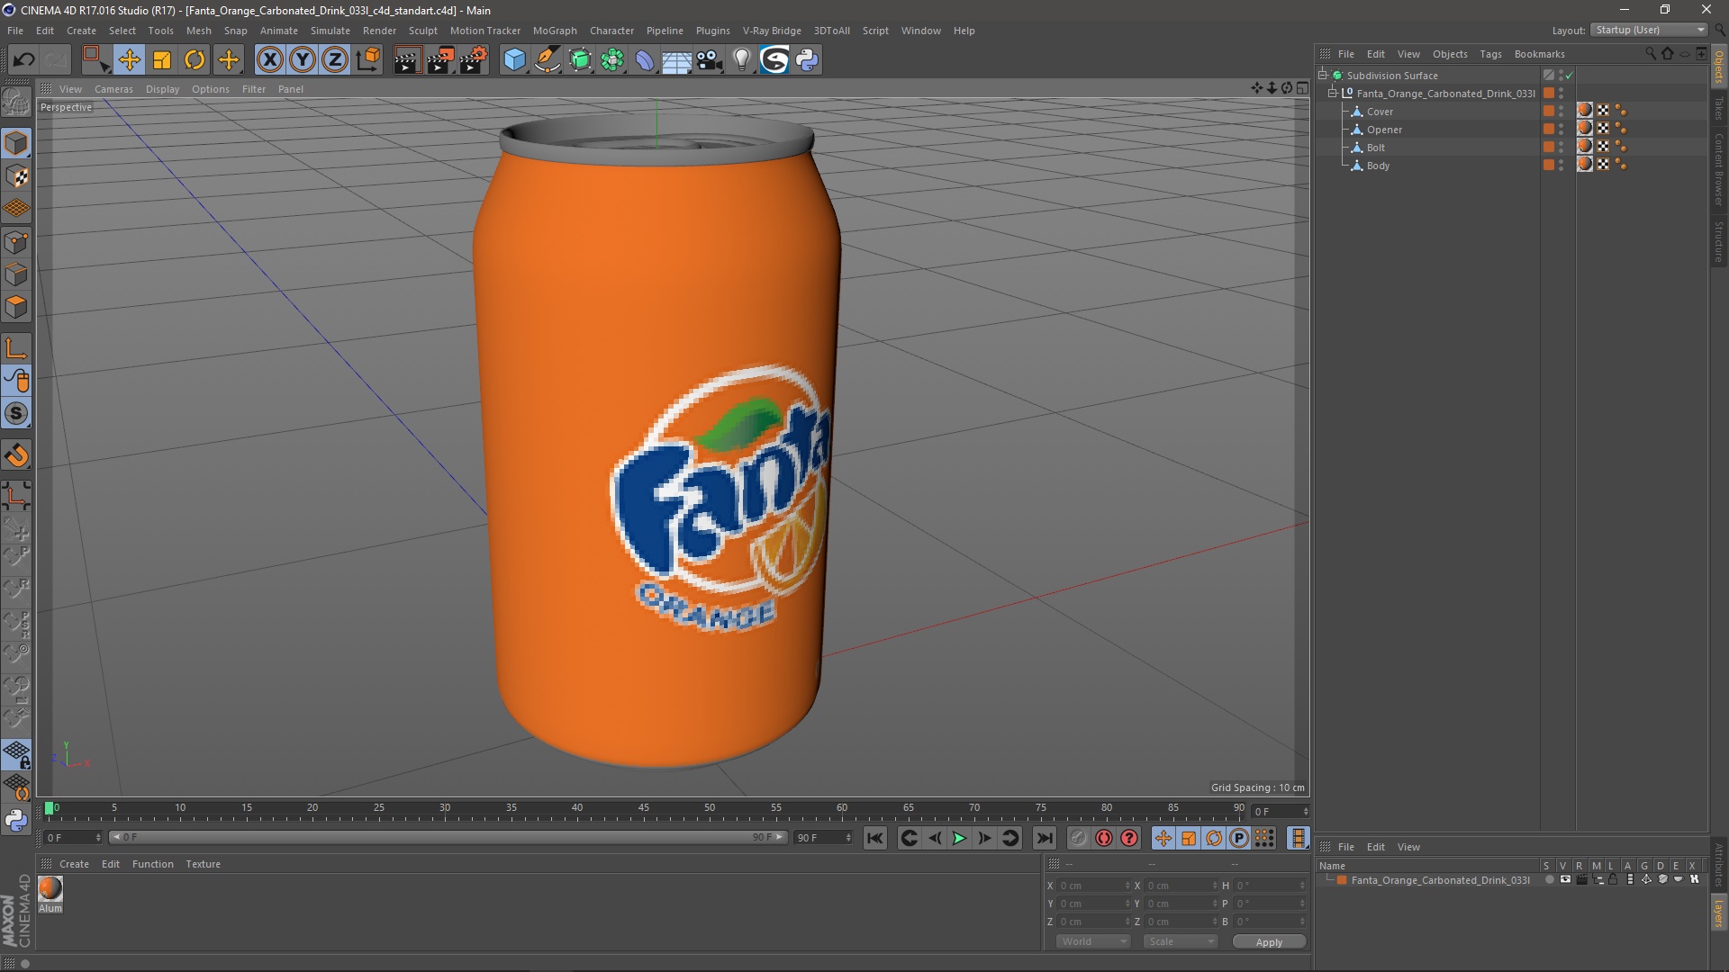Select the Scale tool
This screenshot has width=1729, height=972.
pos(162,59)
